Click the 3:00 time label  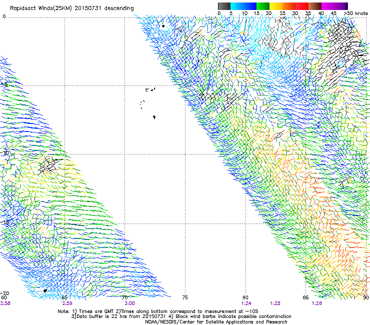point(129,303)
